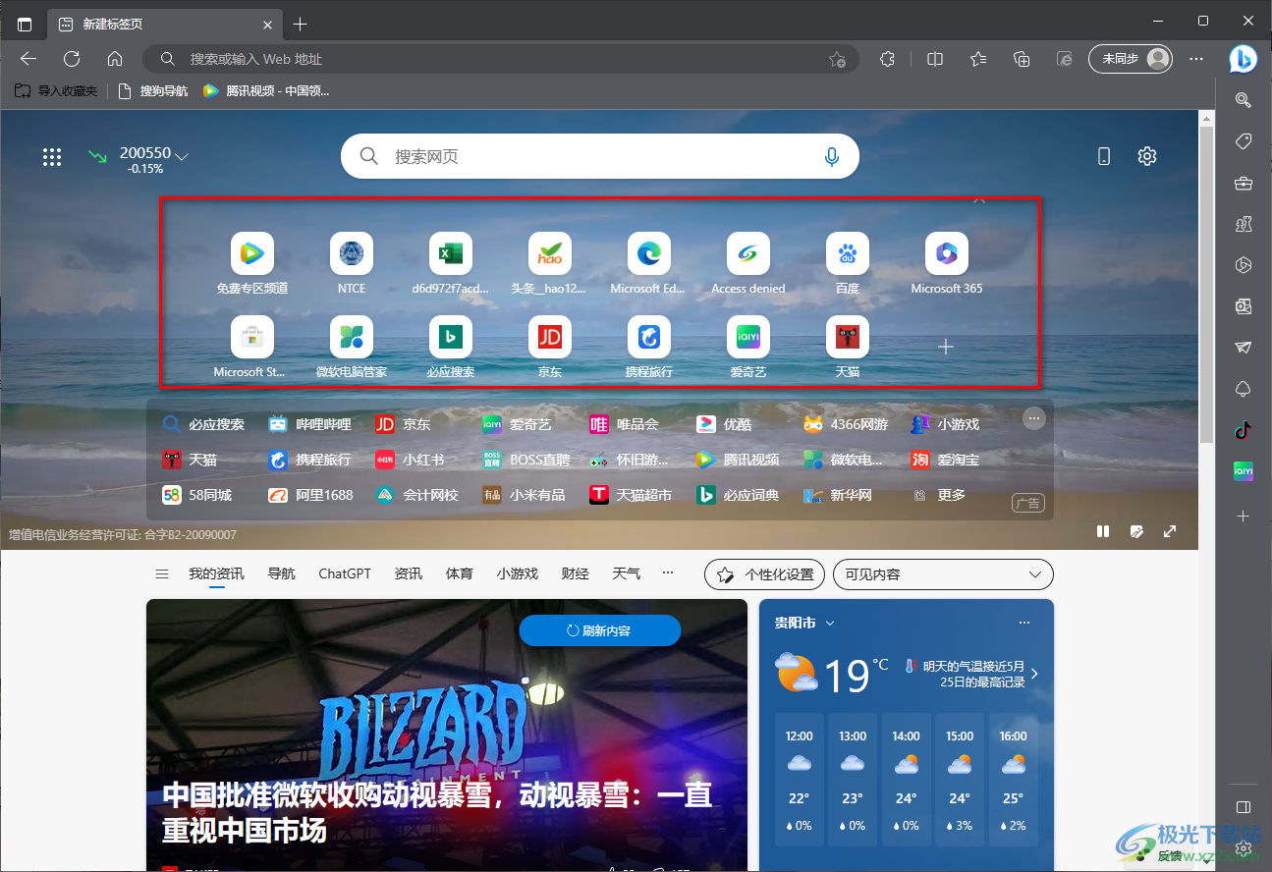
Task: Click the voice search microphone
Action: (832, 156)
